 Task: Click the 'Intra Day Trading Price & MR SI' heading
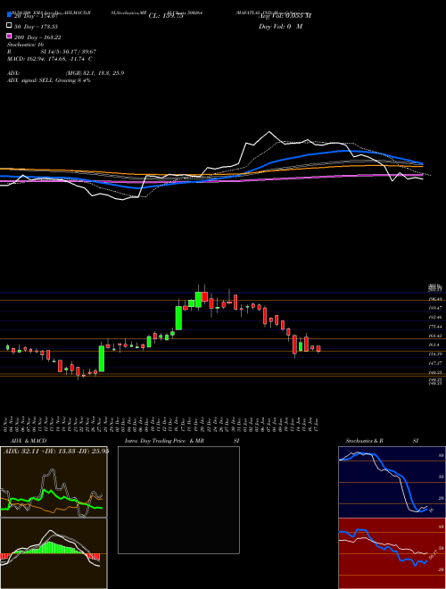click(x=182, y=441)
